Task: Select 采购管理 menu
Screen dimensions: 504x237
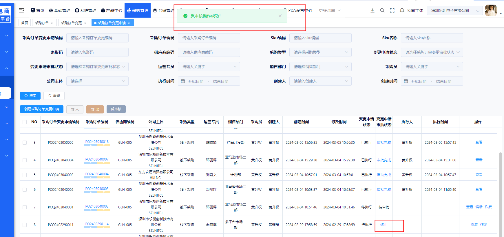Action: tap(138, 10)
